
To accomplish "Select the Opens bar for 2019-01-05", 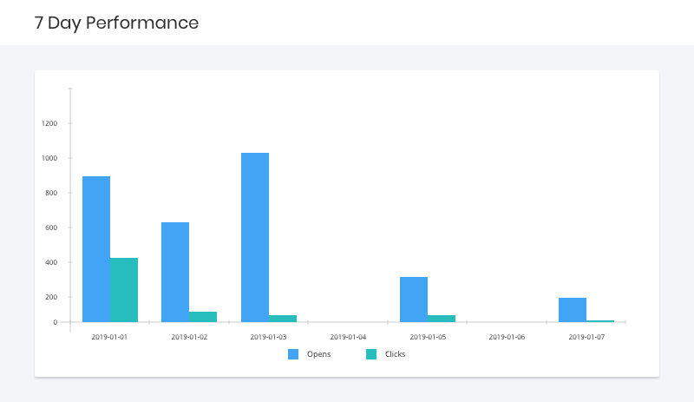I will point(414,300).
